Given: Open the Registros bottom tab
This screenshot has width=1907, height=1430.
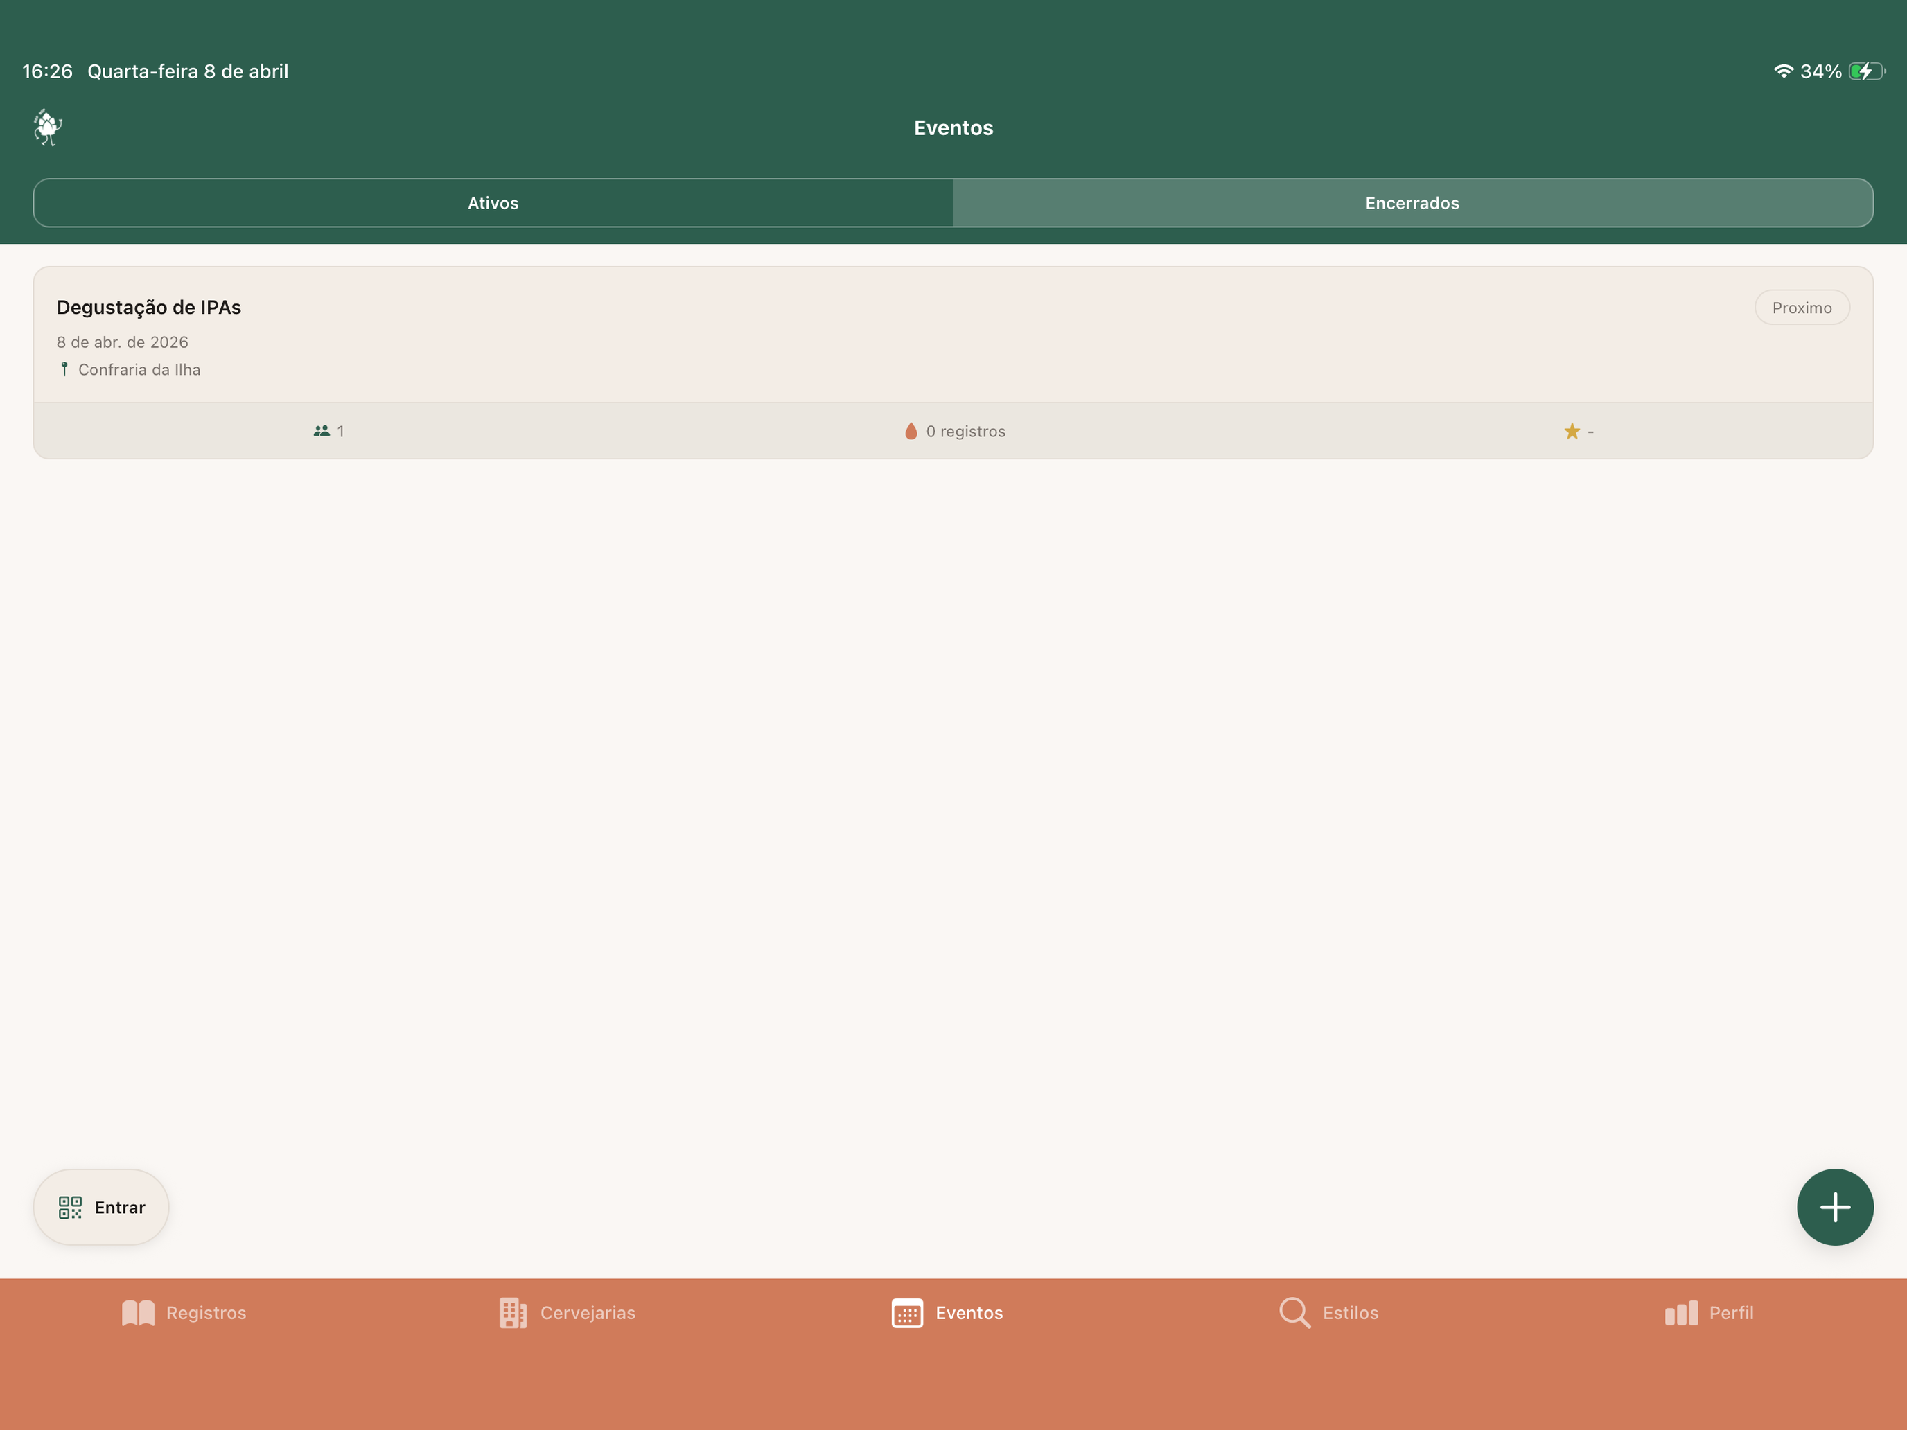Looking at the screenshot, I should [x=184, y=1313].
